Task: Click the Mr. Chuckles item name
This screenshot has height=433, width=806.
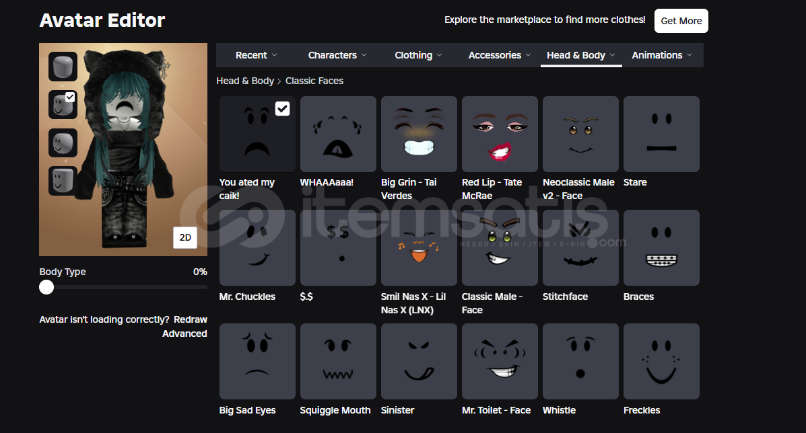Action: (247, 297)
